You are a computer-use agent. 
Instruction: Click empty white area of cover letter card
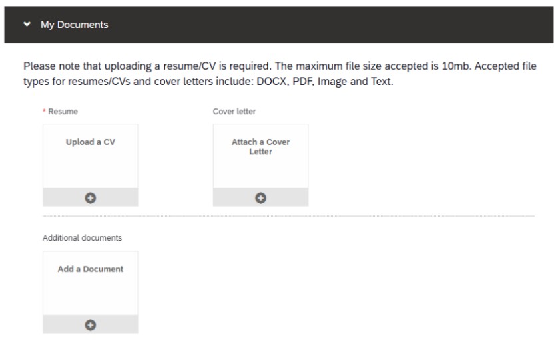260,173
